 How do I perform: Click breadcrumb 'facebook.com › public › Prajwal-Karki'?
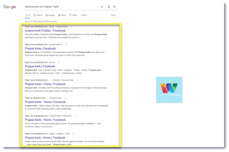point(46,26)
